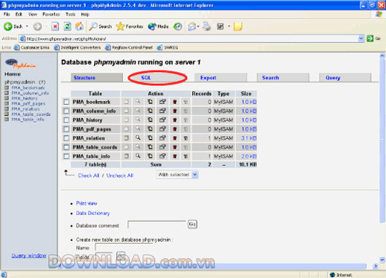Click the Uncheck All link
Screen dimensions: 386x278
pyautogui.click(x=119, y=175)
